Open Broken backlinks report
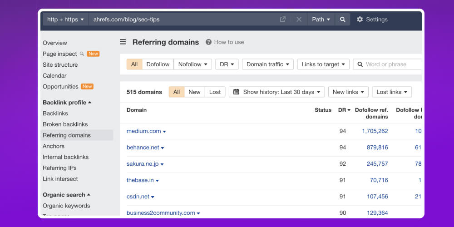This screenshot has height=227, width=454. pyautogui.click(x=65, y=124)
